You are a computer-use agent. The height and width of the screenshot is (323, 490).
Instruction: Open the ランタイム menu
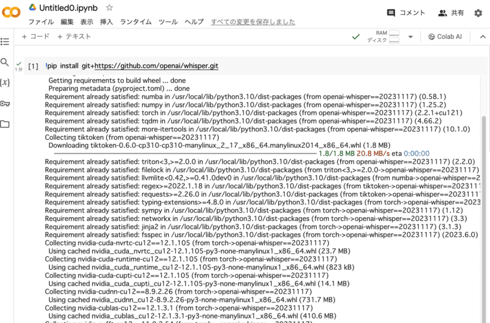coord(136,22)
